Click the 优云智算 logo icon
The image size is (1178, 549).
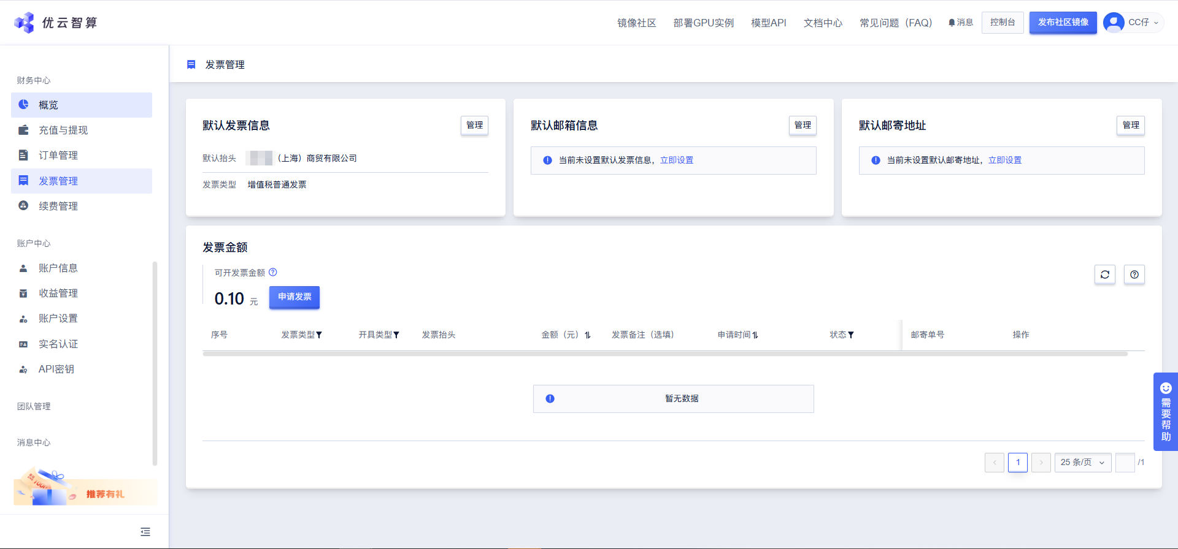coord(25,23)
